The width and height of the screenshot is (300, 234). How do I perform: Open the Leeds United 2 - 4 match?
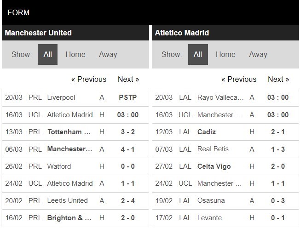(x=75, y=201)
